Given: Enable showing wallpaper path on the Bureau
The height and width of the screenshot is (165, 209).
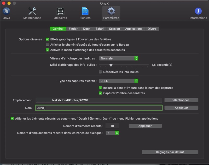Looking at the screenshot, I should (48, 45).
